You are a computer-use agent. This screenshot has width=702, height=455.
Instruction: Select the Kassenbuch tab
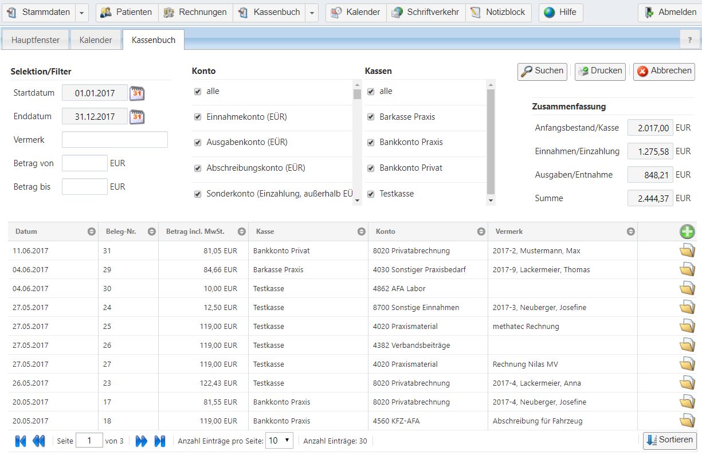coord(154,40)
